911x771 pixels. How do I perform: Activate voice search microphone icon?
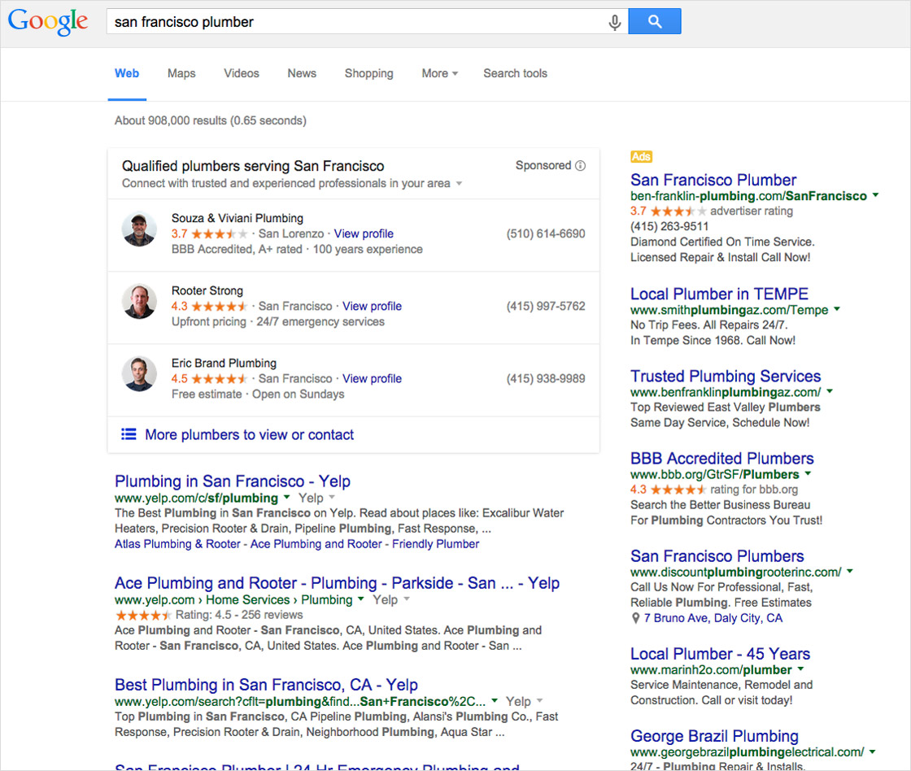(614, 22)
